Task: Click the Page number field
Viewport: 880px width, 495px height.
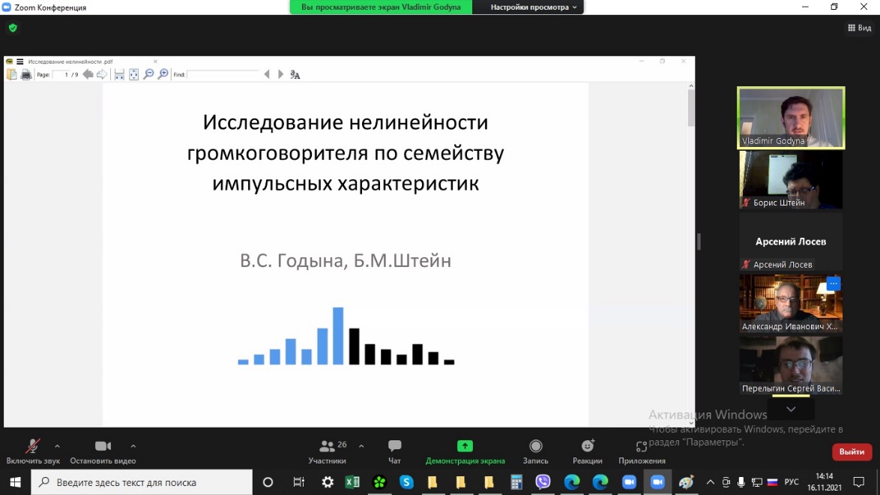Action: click(x=61, y=75)
